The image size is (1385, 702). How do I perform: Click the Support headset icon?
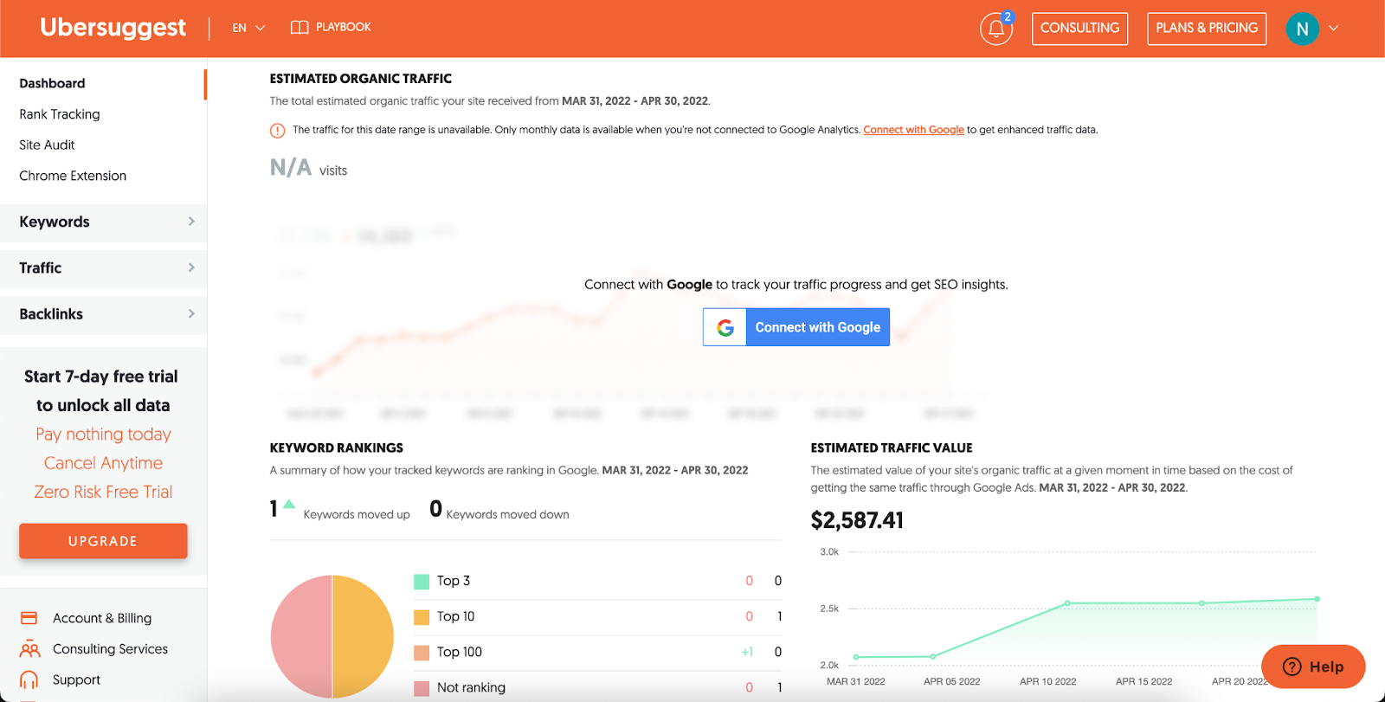tap(29, 679)
